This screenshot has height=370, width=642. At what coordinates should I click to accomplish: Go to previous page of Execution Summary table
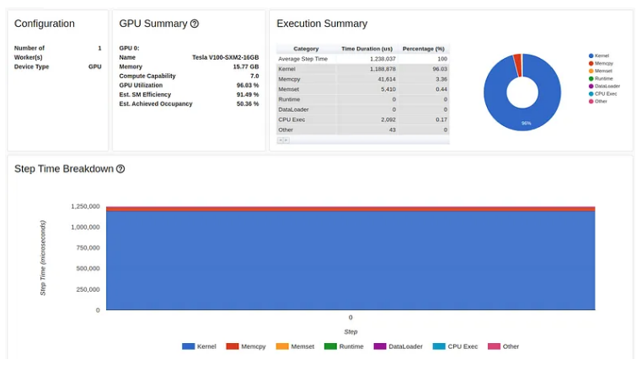click(281, 140)
